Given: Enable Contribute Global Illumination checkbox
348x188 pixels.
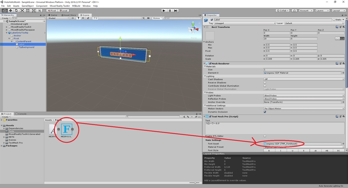Looking at the screenshot, I should click(x=265, y=86).
